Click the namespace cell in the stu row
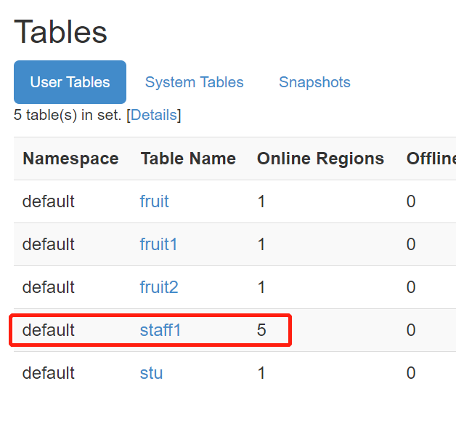The width and height of the screenshot is (456, 421). coord(48,373)
